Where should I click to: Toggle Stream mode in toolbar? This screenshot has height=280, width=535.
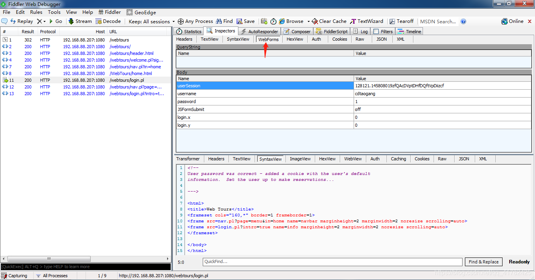80,21
